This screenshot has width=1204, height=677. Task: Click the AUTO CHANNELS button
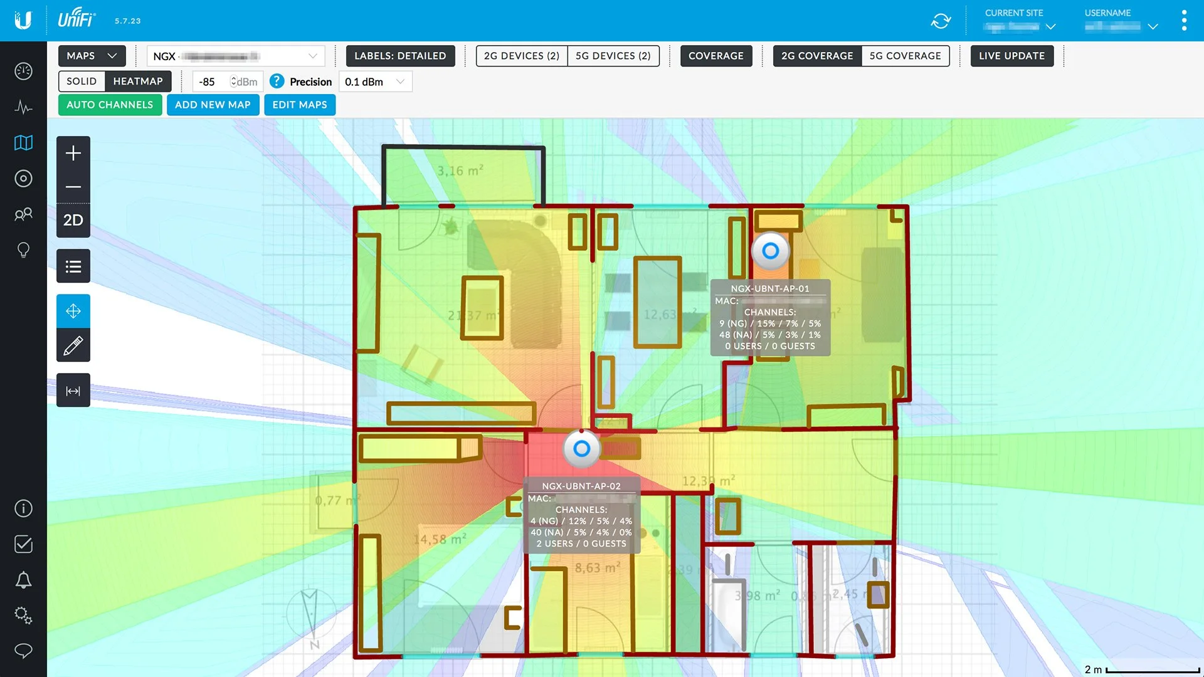(110, 105)
